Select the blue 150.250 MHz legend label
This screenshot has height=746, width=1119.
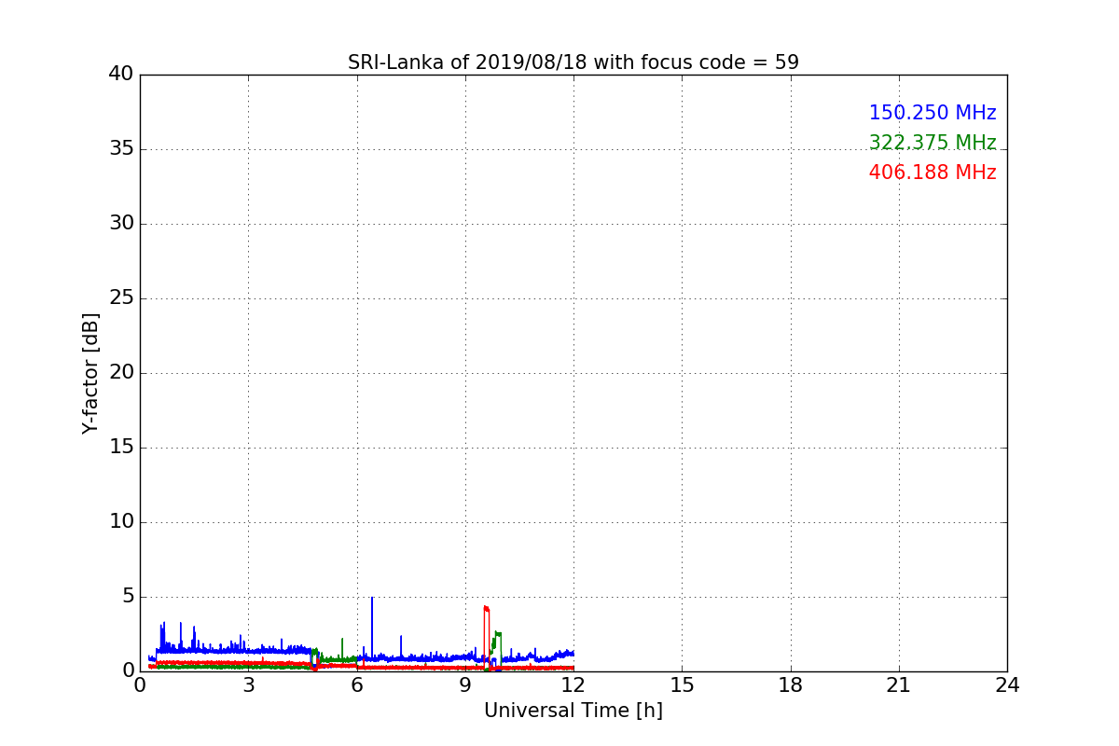[932, 113]
